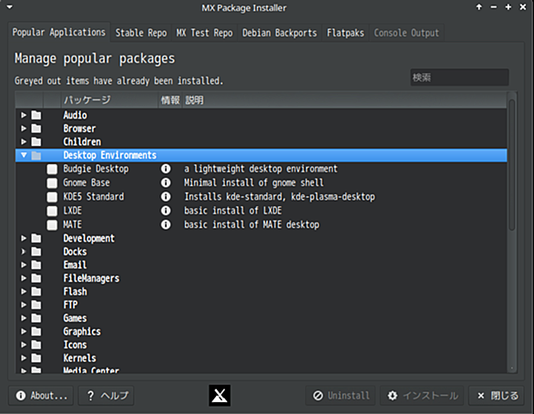Check the MATE checkbox
The image size is (534, 414).
(x=52, y=225)
